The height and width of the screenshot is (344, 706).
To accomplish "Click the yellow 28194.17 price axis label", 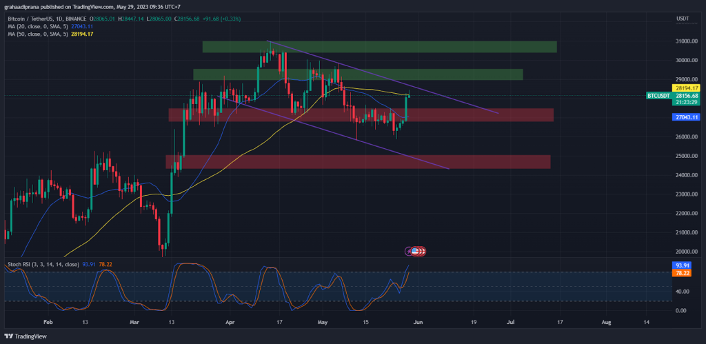I will pyautogui.click(x=686, y=88).
